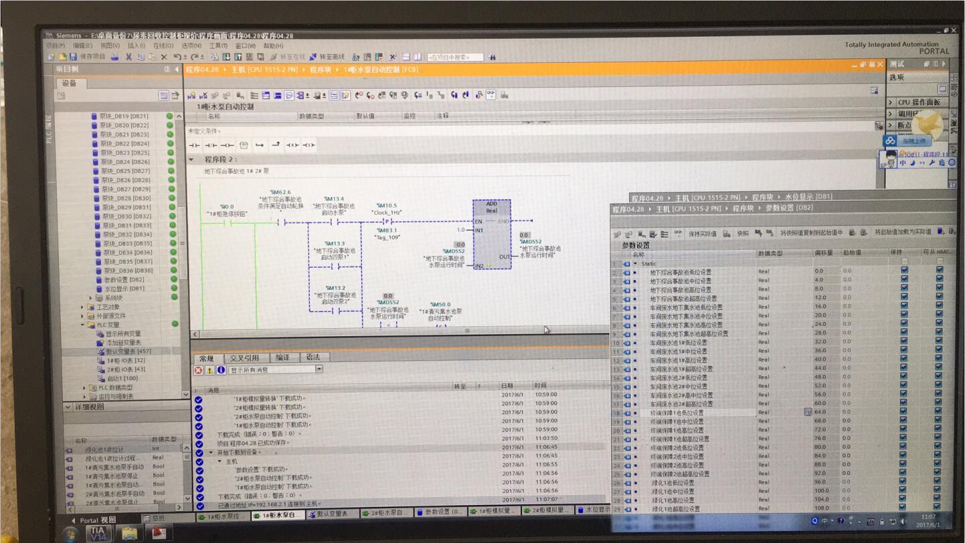Click the normally open contact ladder icon
Image resolution: width=965 pixels, height=543 pixels.
pos(194,145)
